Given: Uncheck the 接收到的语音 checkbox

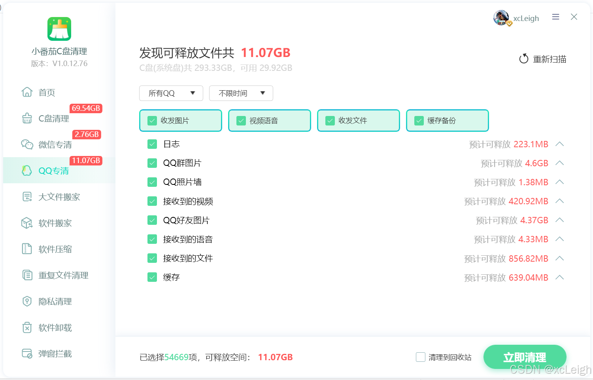Looking at the screenshot, I should pos(152,239).
